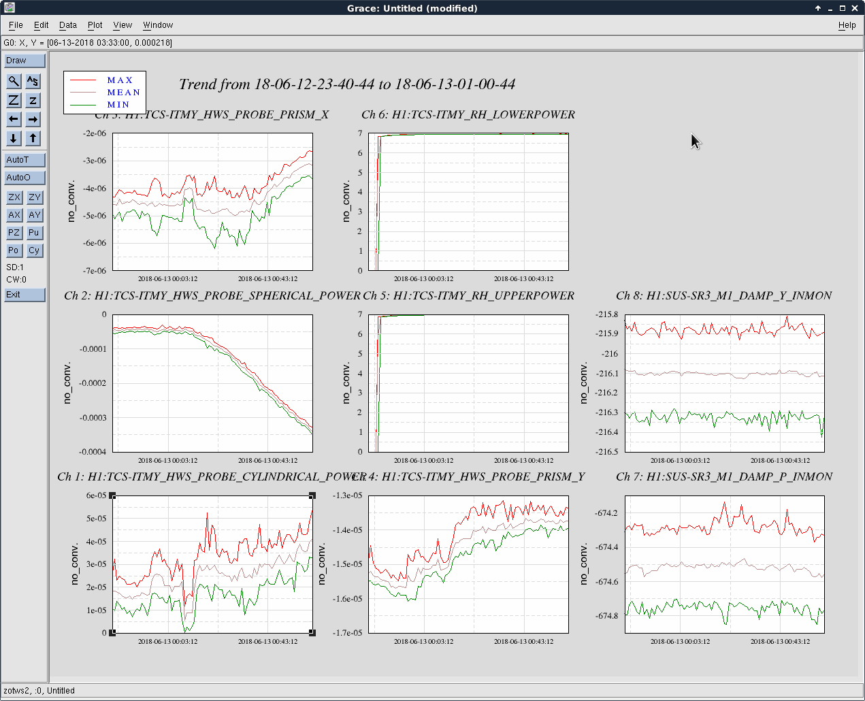This screenshot has height=701, width=865.
Task: Click the autoscale 'AS' icon
Action: pyautogui.click(x=33, y=81)
